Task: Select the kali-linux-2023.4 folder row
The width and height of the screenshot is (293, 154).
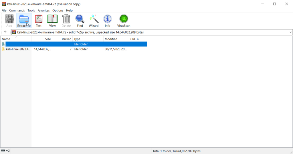Action: [74, 49]
